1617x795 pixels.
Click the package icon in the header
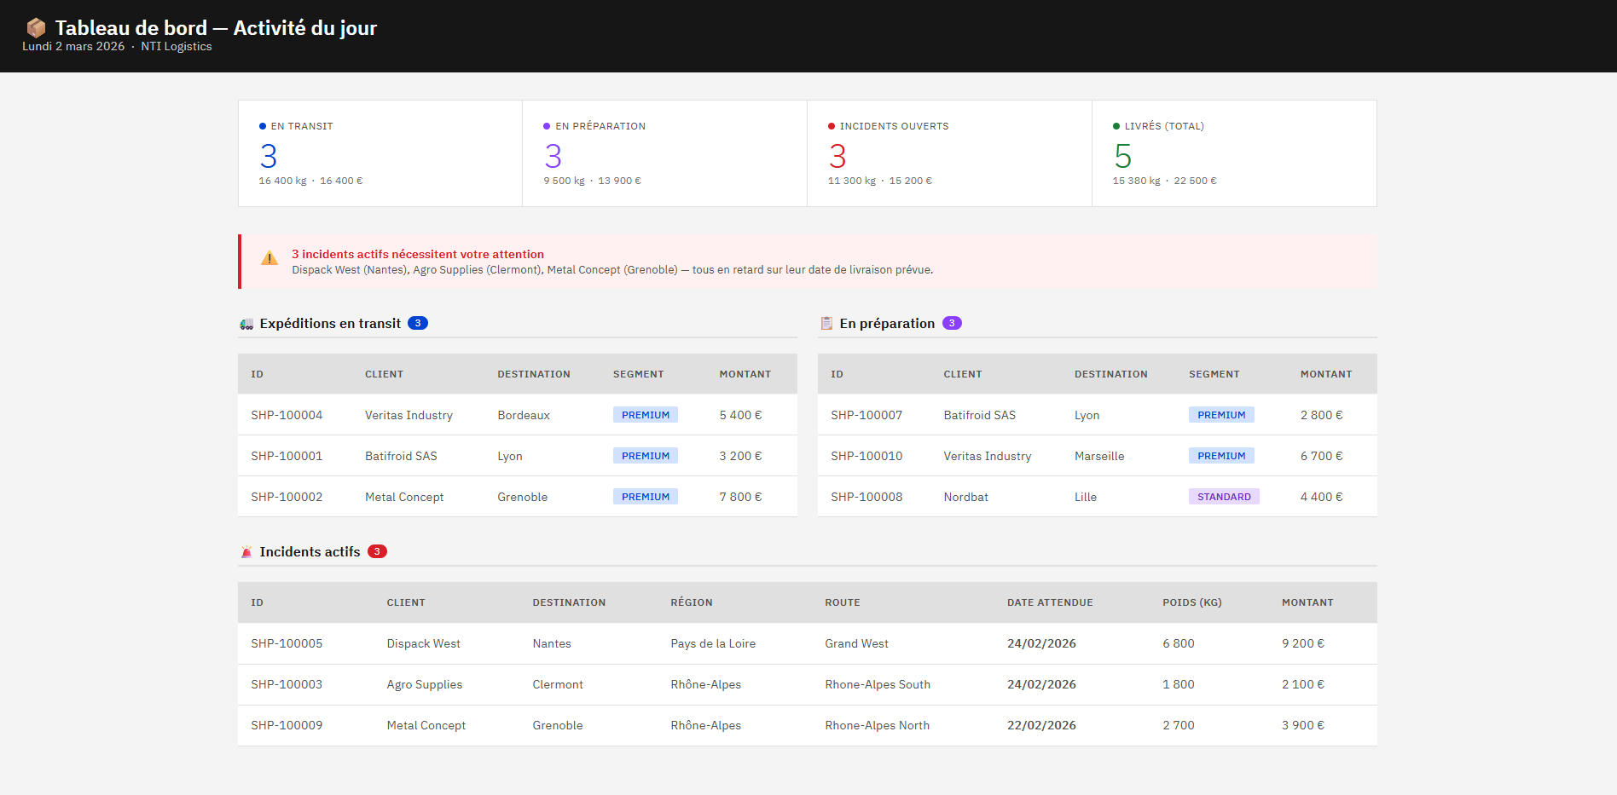(36, 26)
